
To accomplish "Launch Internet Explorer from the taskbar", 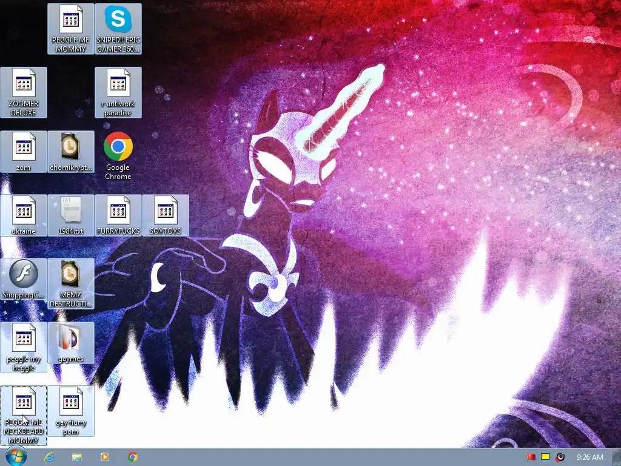I will (x=49, y=457).
